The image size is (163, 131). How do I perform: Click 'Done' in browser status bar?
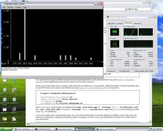tap(28, 124)
